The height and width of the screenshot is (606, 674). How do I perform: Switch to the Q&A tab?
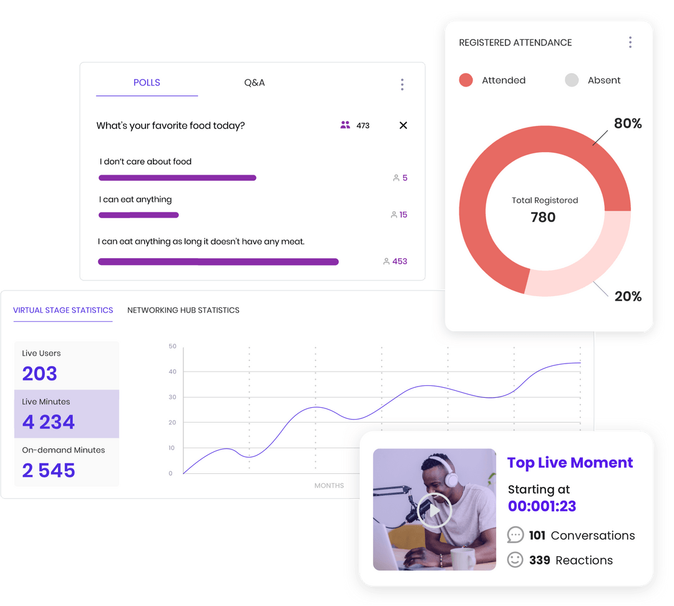pos(255,82)
